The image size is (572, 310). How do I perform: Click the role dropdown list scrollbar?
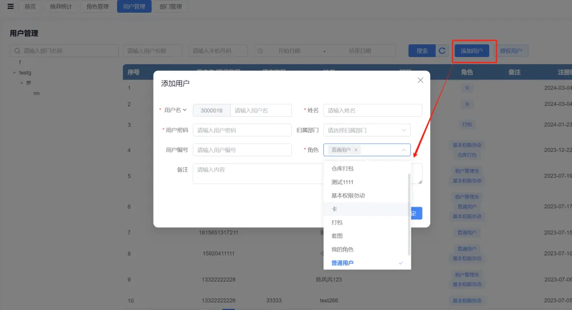point(409,214)
